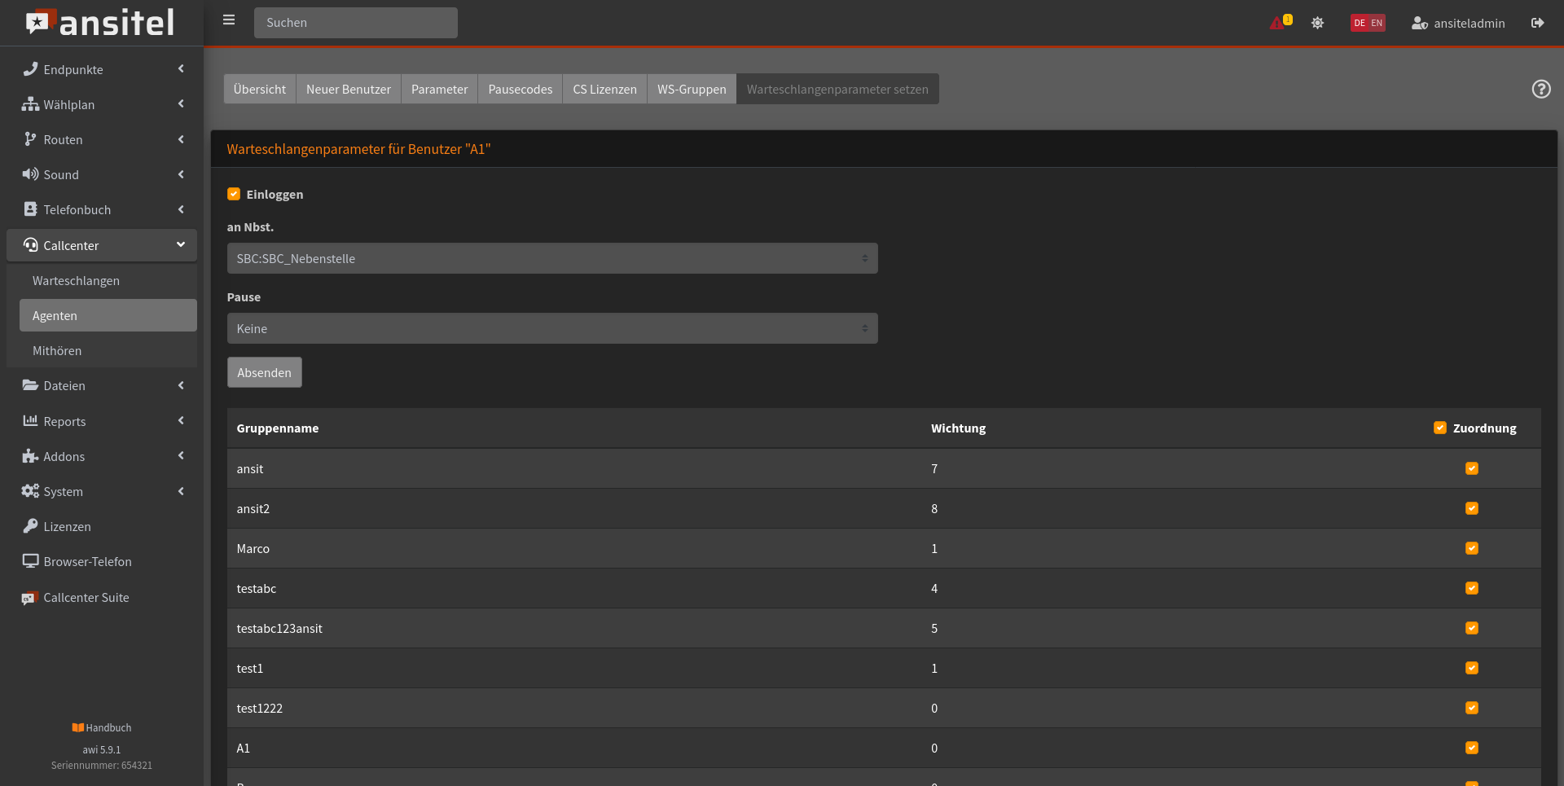Toggle the Zuordnung header checkbox
The width and height of the screenshot is (1564, 786).
(1439, 428)
